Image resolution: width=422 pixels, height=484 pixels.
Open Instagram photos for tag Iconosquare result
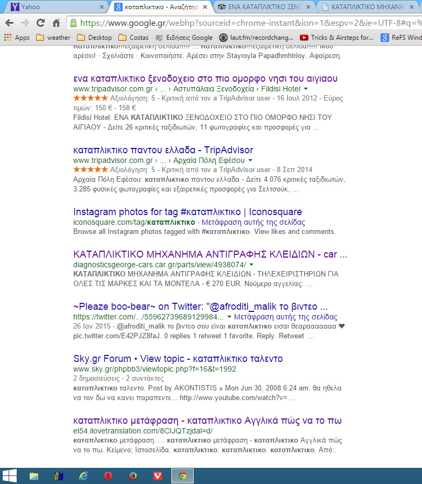[x=187, y=212]
